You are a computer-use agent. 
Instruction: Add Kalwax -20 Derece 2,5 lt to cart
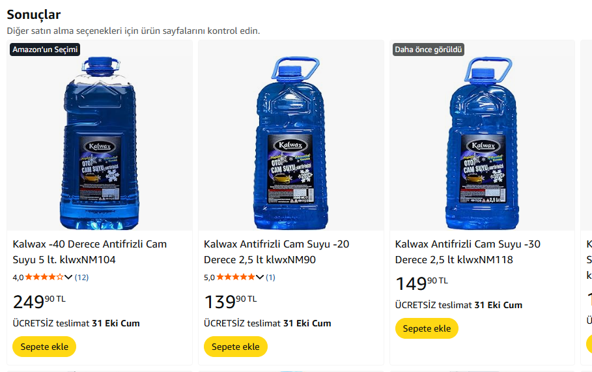click(x=236, y=347)
